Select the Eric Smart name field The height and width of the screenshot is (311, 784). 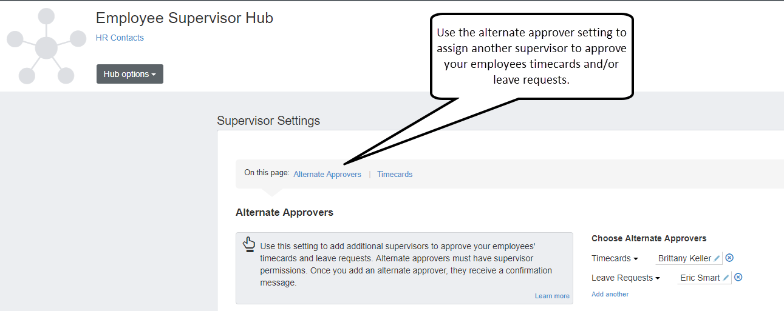(x=699, y=278)
